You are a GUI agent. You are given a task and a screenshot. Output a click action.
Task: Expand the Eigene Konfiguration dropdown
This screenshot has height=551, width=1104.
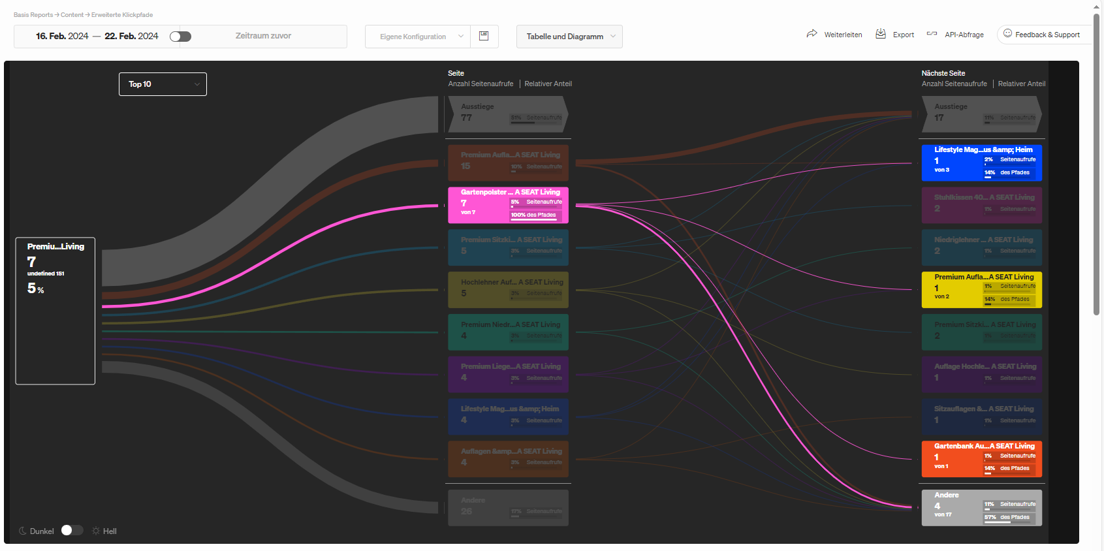pos(418,37)
